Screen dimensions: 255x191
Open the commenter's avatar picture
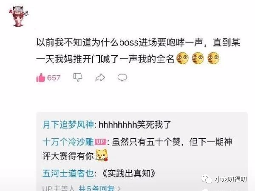(19, 16)
